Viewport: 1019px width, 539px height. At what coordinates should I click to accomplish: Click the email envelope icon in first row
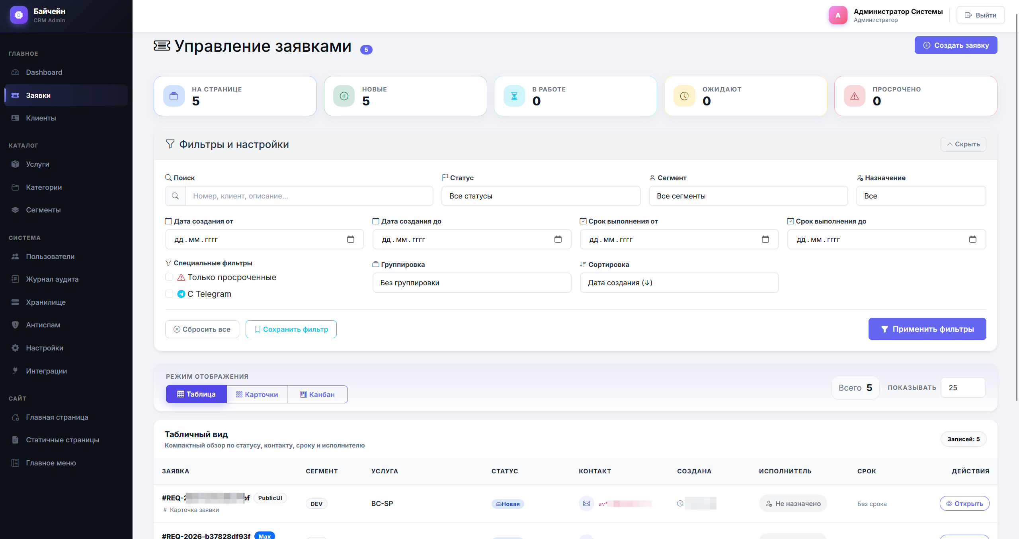click(586, 504)
